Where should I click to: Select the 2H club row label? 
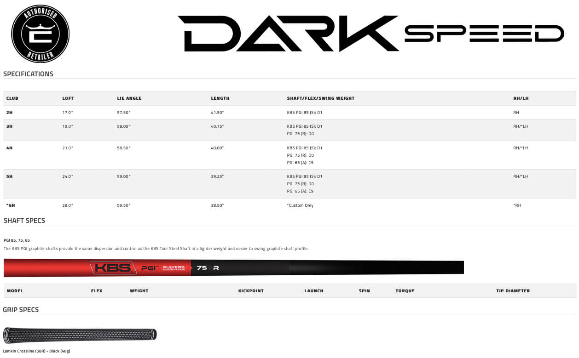click(10, 113)
